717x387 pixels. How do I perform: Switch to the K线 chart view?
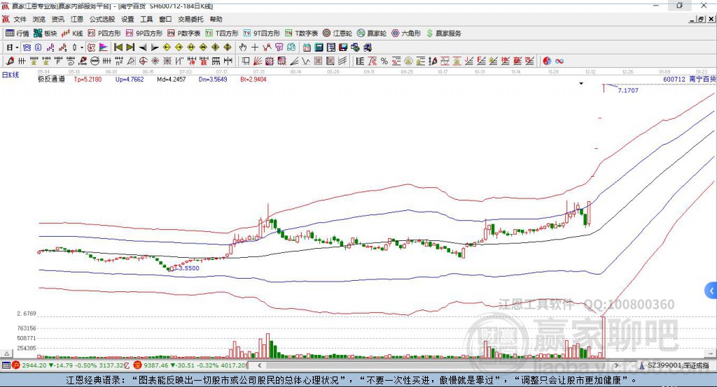click(x=72, y=34)
